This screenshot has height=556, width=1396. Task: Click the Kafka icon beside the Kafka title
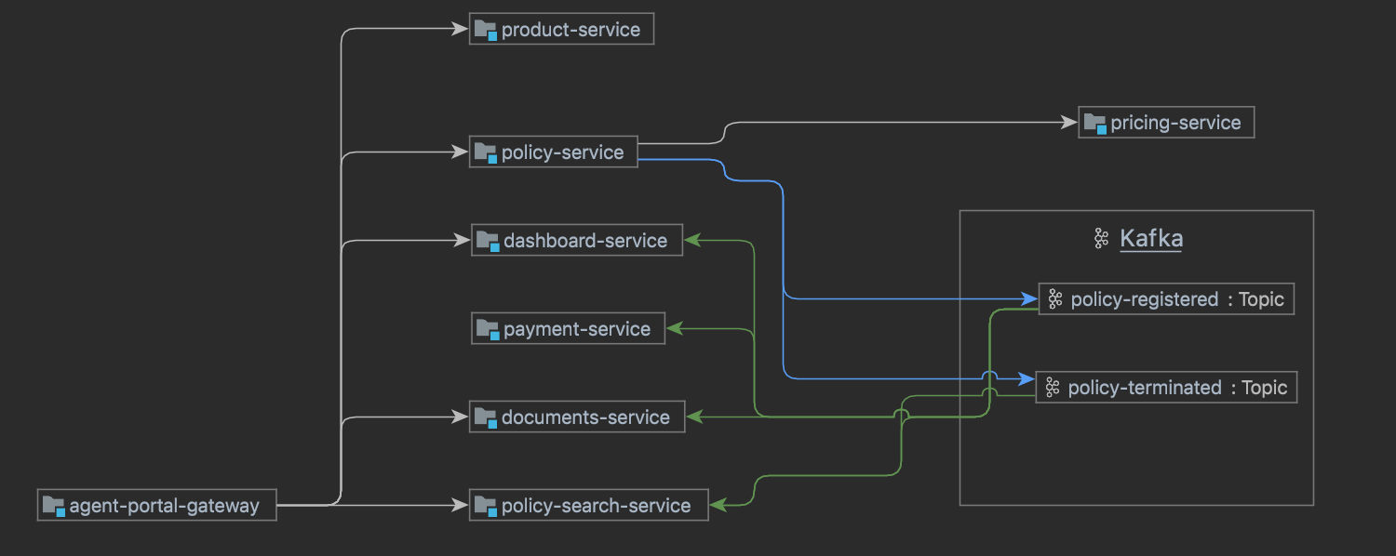[1102, 239]
